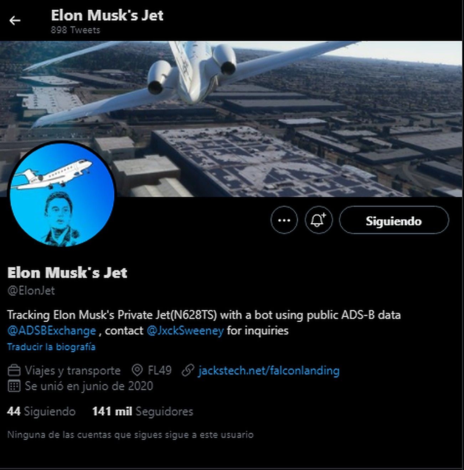
Task: Click the location pin icon
Action: pyautogui.click(x=137, y=370)
